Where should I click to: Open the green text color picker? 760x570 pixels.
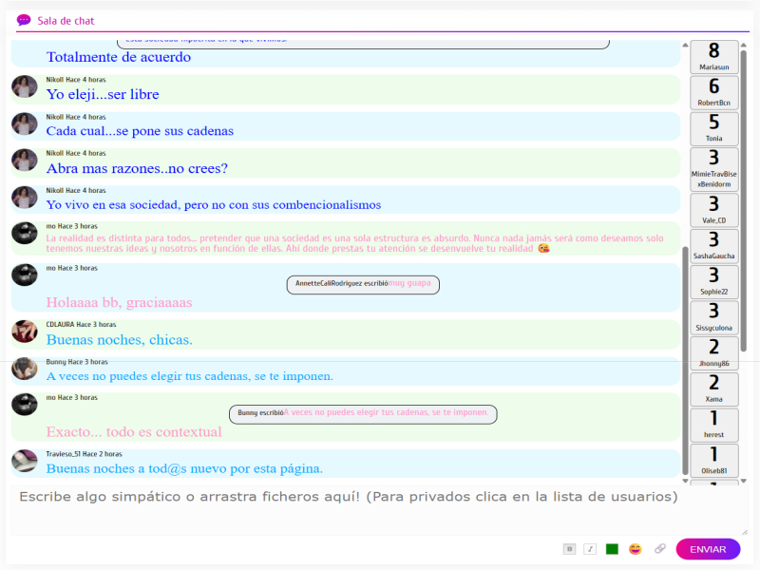pyautogui.click(x=612, y=549)
